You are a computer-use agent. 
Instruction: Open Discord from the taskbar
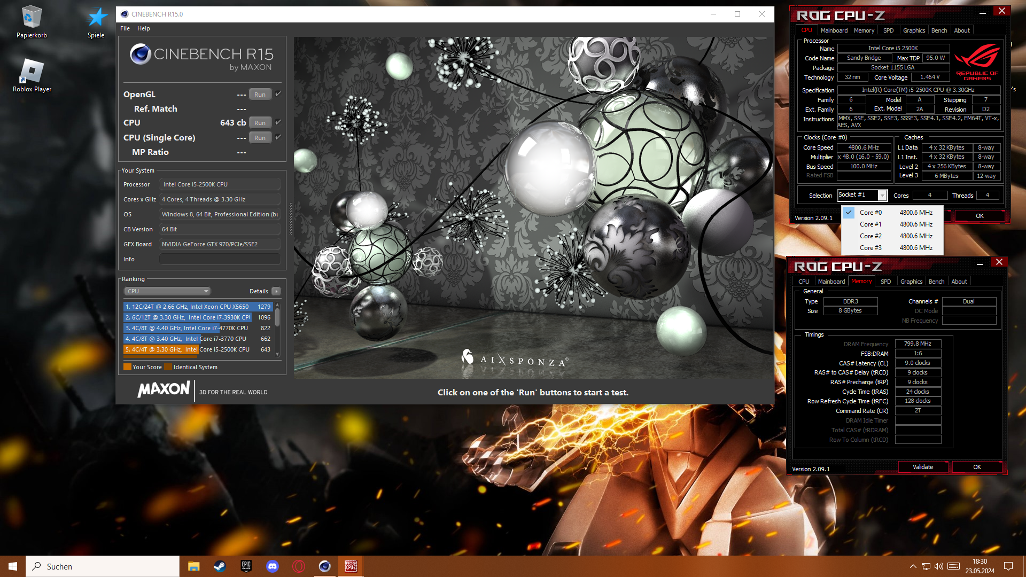click(x=272, y=566)
